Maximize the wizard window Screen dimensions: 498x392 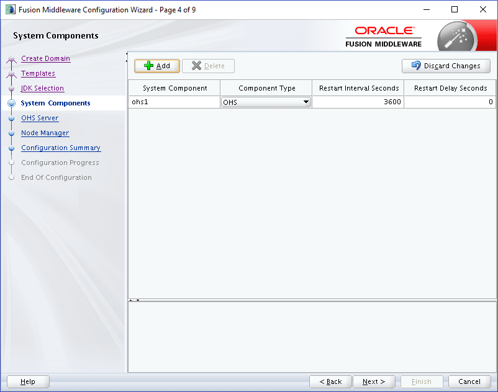(455, 9)
